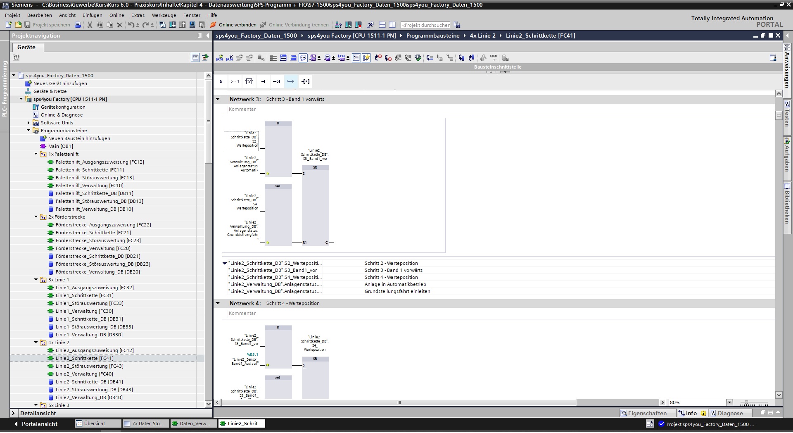Switch to the Eigenschaften tab

[647, 413]
